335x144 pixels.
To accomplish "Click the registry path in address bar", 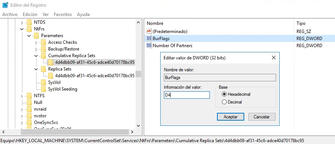I will (x=152, y=141).
